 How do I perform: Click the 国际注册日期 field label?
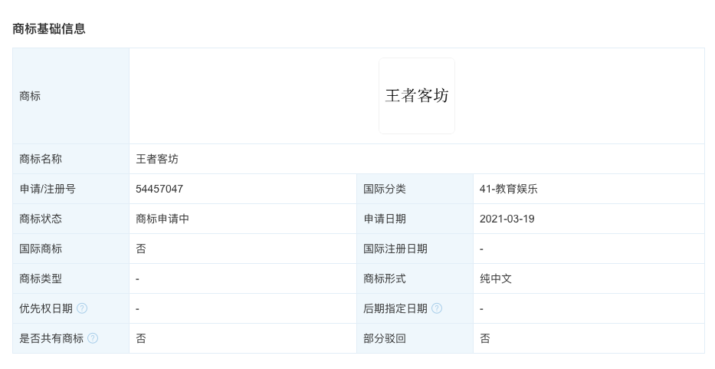(395, 249)
